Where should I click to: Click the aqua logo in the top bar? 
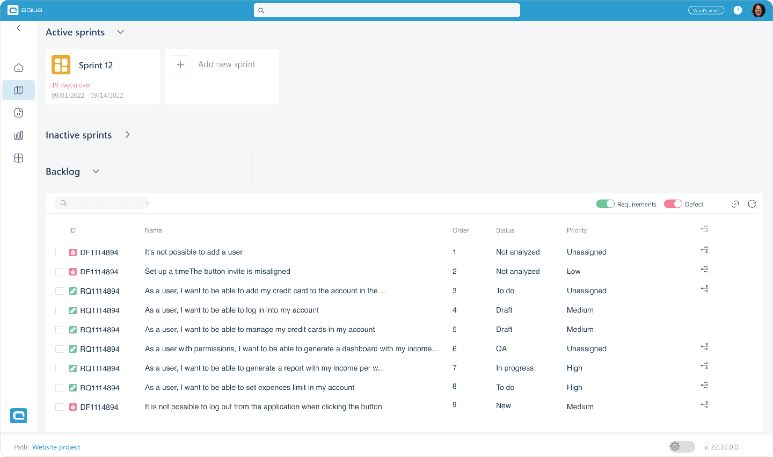[x=25, y=10]
